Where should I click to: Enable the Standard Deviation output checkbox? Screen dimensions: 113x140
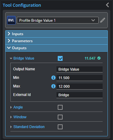click(60, 127)
